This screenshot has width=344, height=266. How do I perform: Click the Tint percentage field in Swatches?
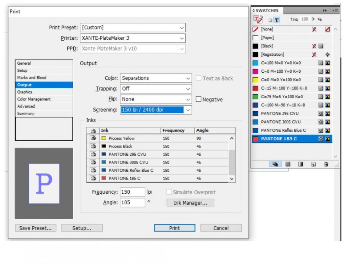tap(305, 19)
